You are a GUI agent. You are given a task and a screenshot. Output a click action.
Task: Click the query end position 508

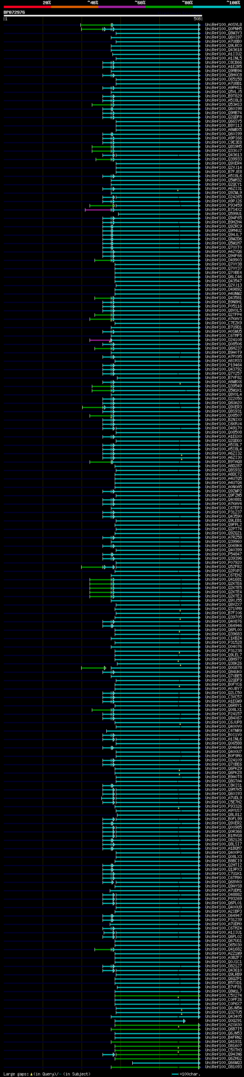pyautogui.click(x=197, y=19)
